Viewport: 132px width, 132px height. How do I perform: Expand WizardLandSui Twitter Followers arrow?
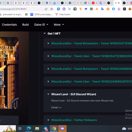click(48, 120)
